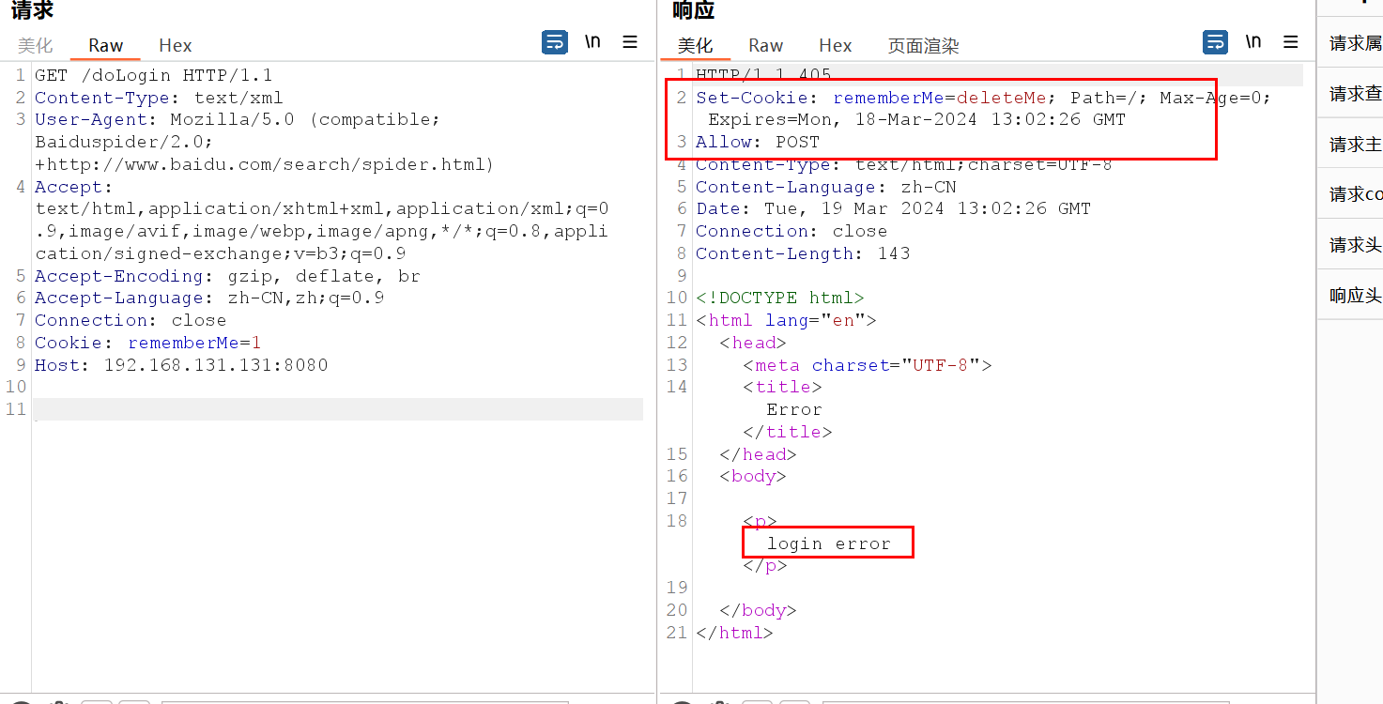The height and width of the screenshot is (704, 1383).
Task: Click the 'Cookie: rememberMe=1' request line
Action: click(x=148, y=343)
